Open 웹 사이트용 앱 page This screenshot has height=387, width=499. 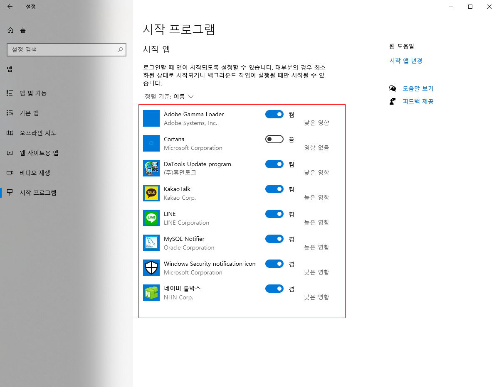click(x=67, y=153)
